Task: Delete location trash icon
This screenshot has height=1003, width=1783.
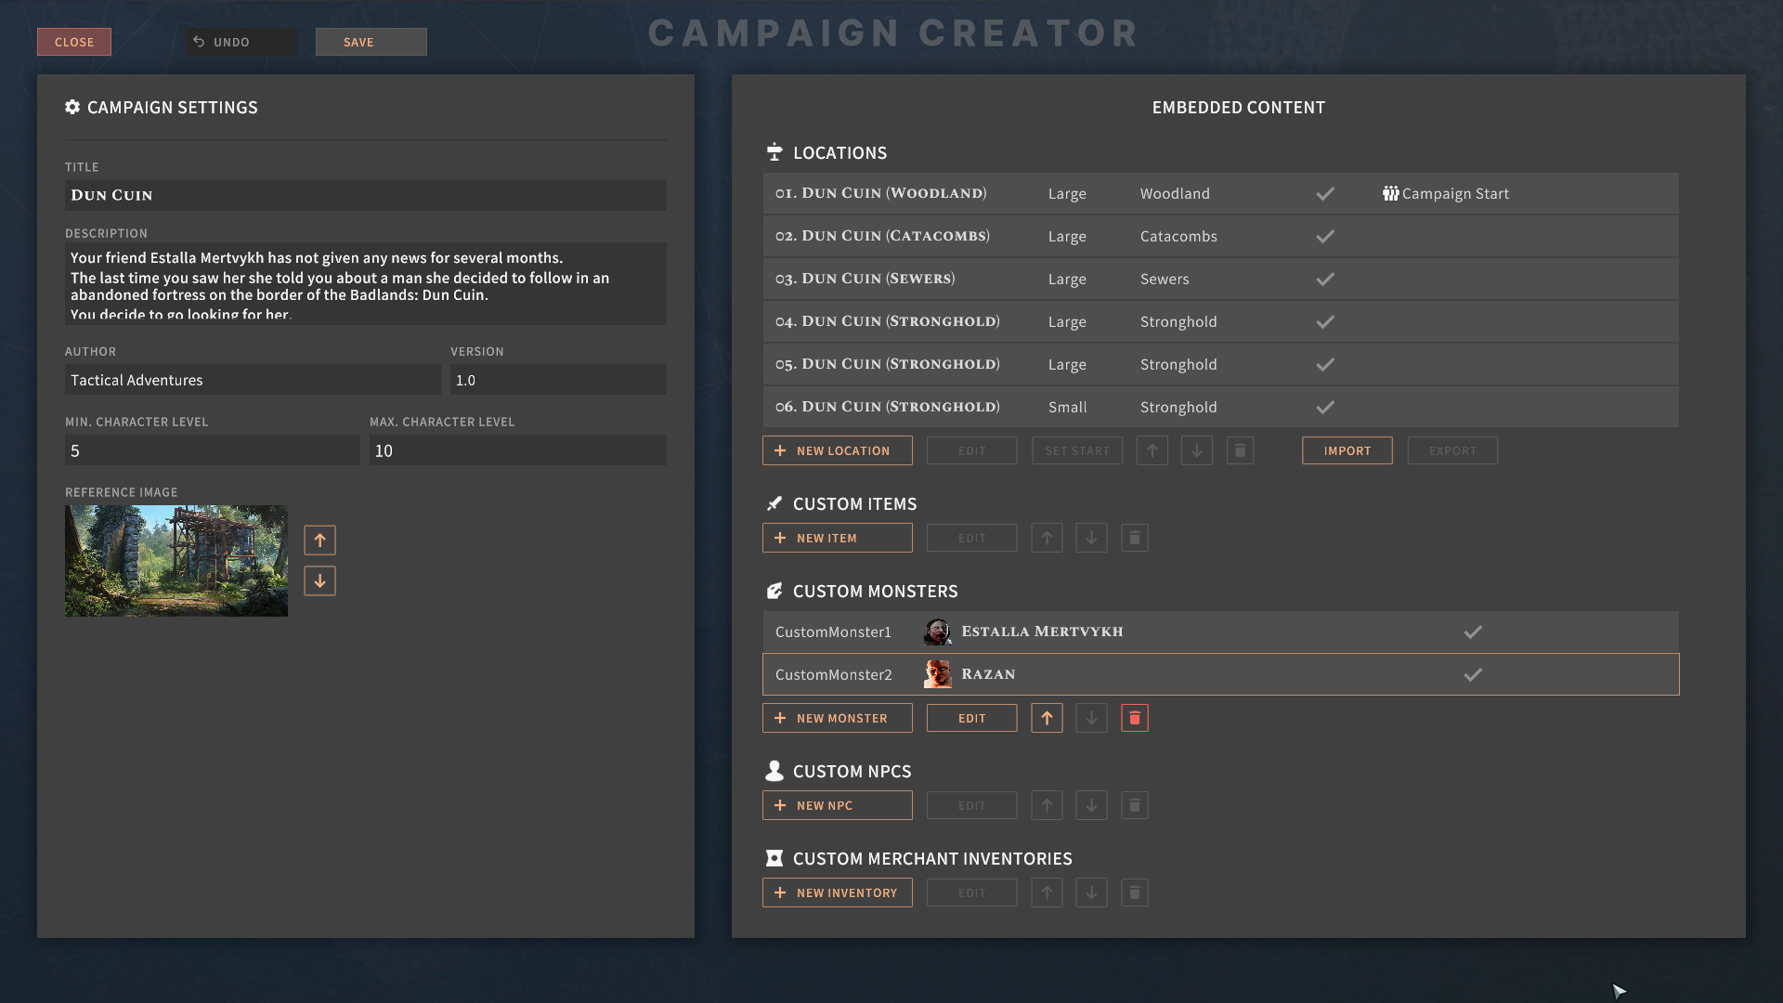Action: (x=1240, y=450)
